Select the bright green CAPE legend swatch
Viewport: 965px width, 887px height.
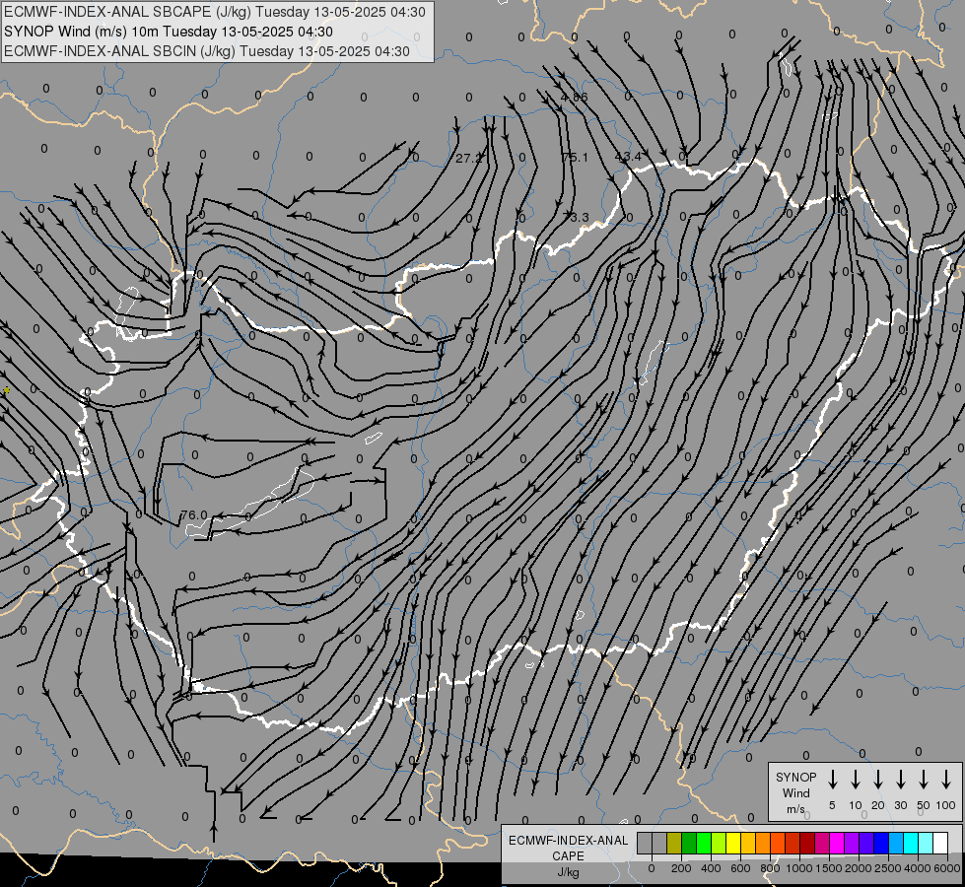click(704, 843)
